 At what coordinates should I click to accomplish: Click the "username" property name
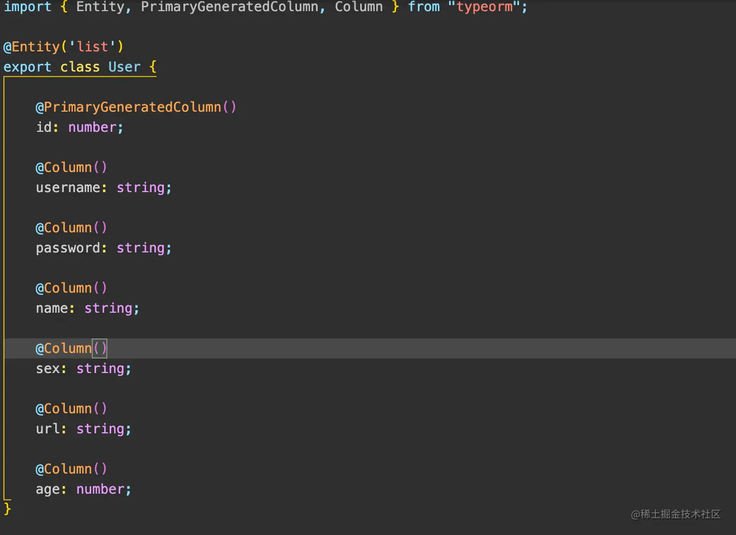(x=68, y=188)
